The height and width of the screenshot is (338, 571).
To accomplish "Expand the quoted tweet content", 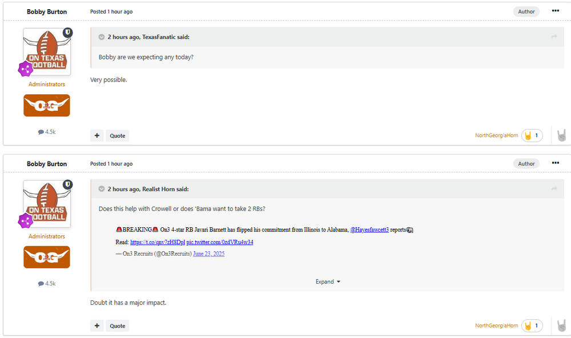I will [x=327, y=281].
